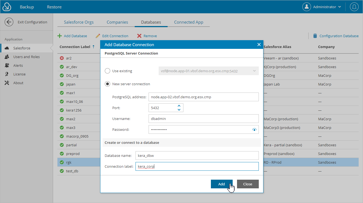This screenshot has width=363, height=203.
Task: Click the green status icon for max1
Action: click(62, 93)
